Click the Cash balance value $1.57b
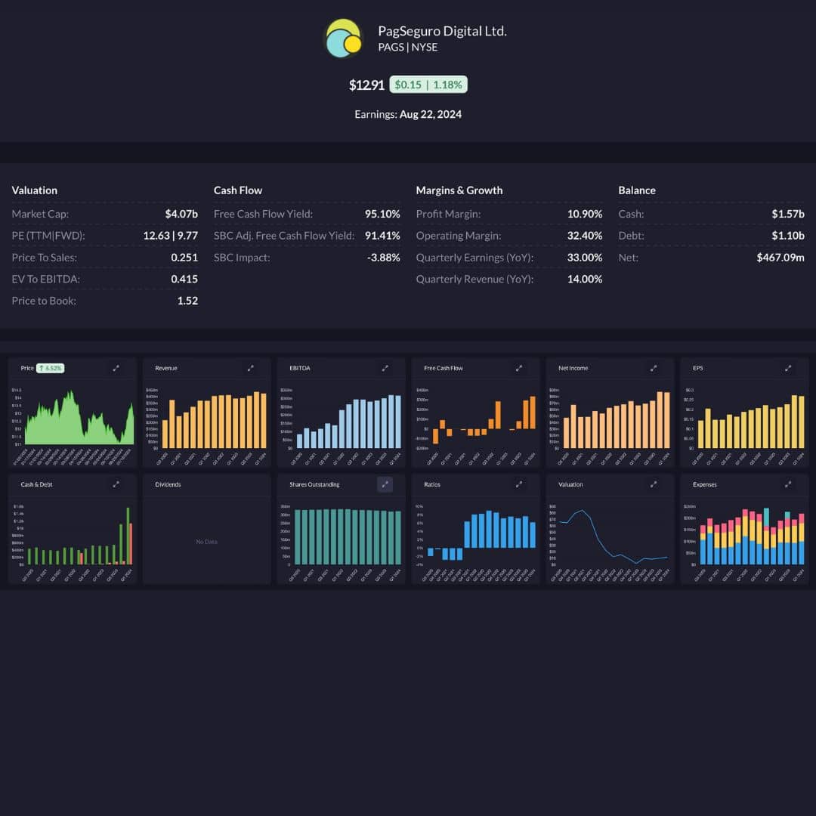Viewport: 816px width, 816px height. click(x=788, y=214)
